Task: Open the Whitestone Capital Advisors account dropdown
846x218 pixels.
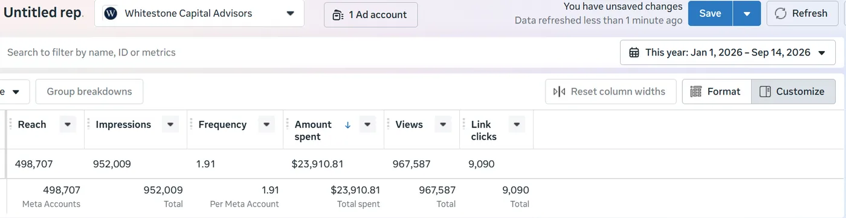Action: click(x=199, y=13)
